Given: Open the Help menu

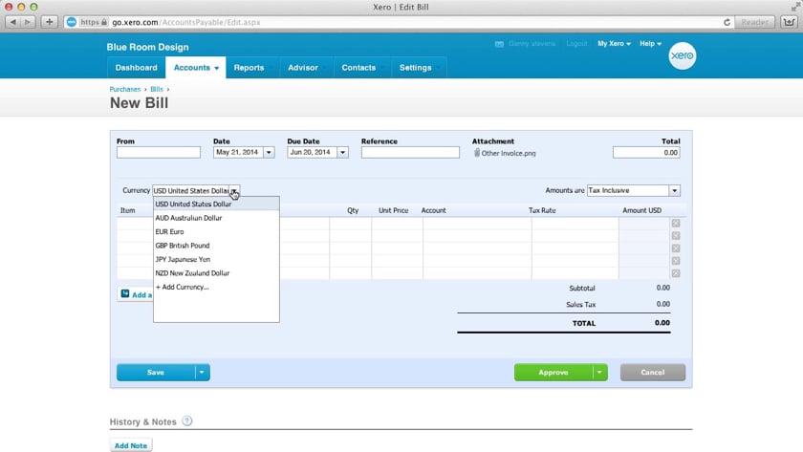Looking at the screenshot, I should tap(650, 44).
